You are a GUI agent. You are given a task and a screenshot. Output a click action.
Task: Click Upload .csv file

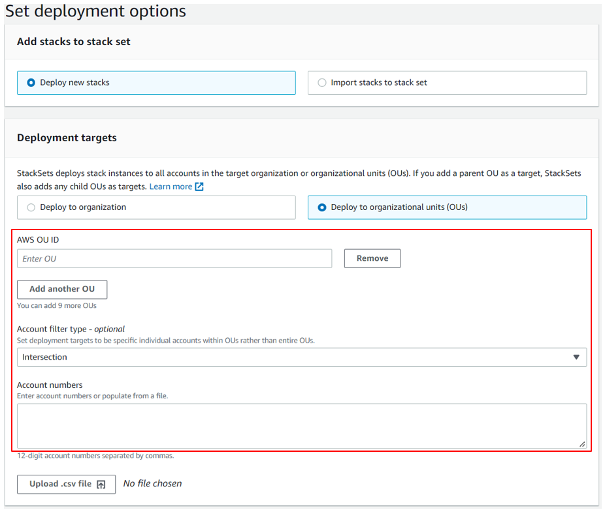pos(65,485)
